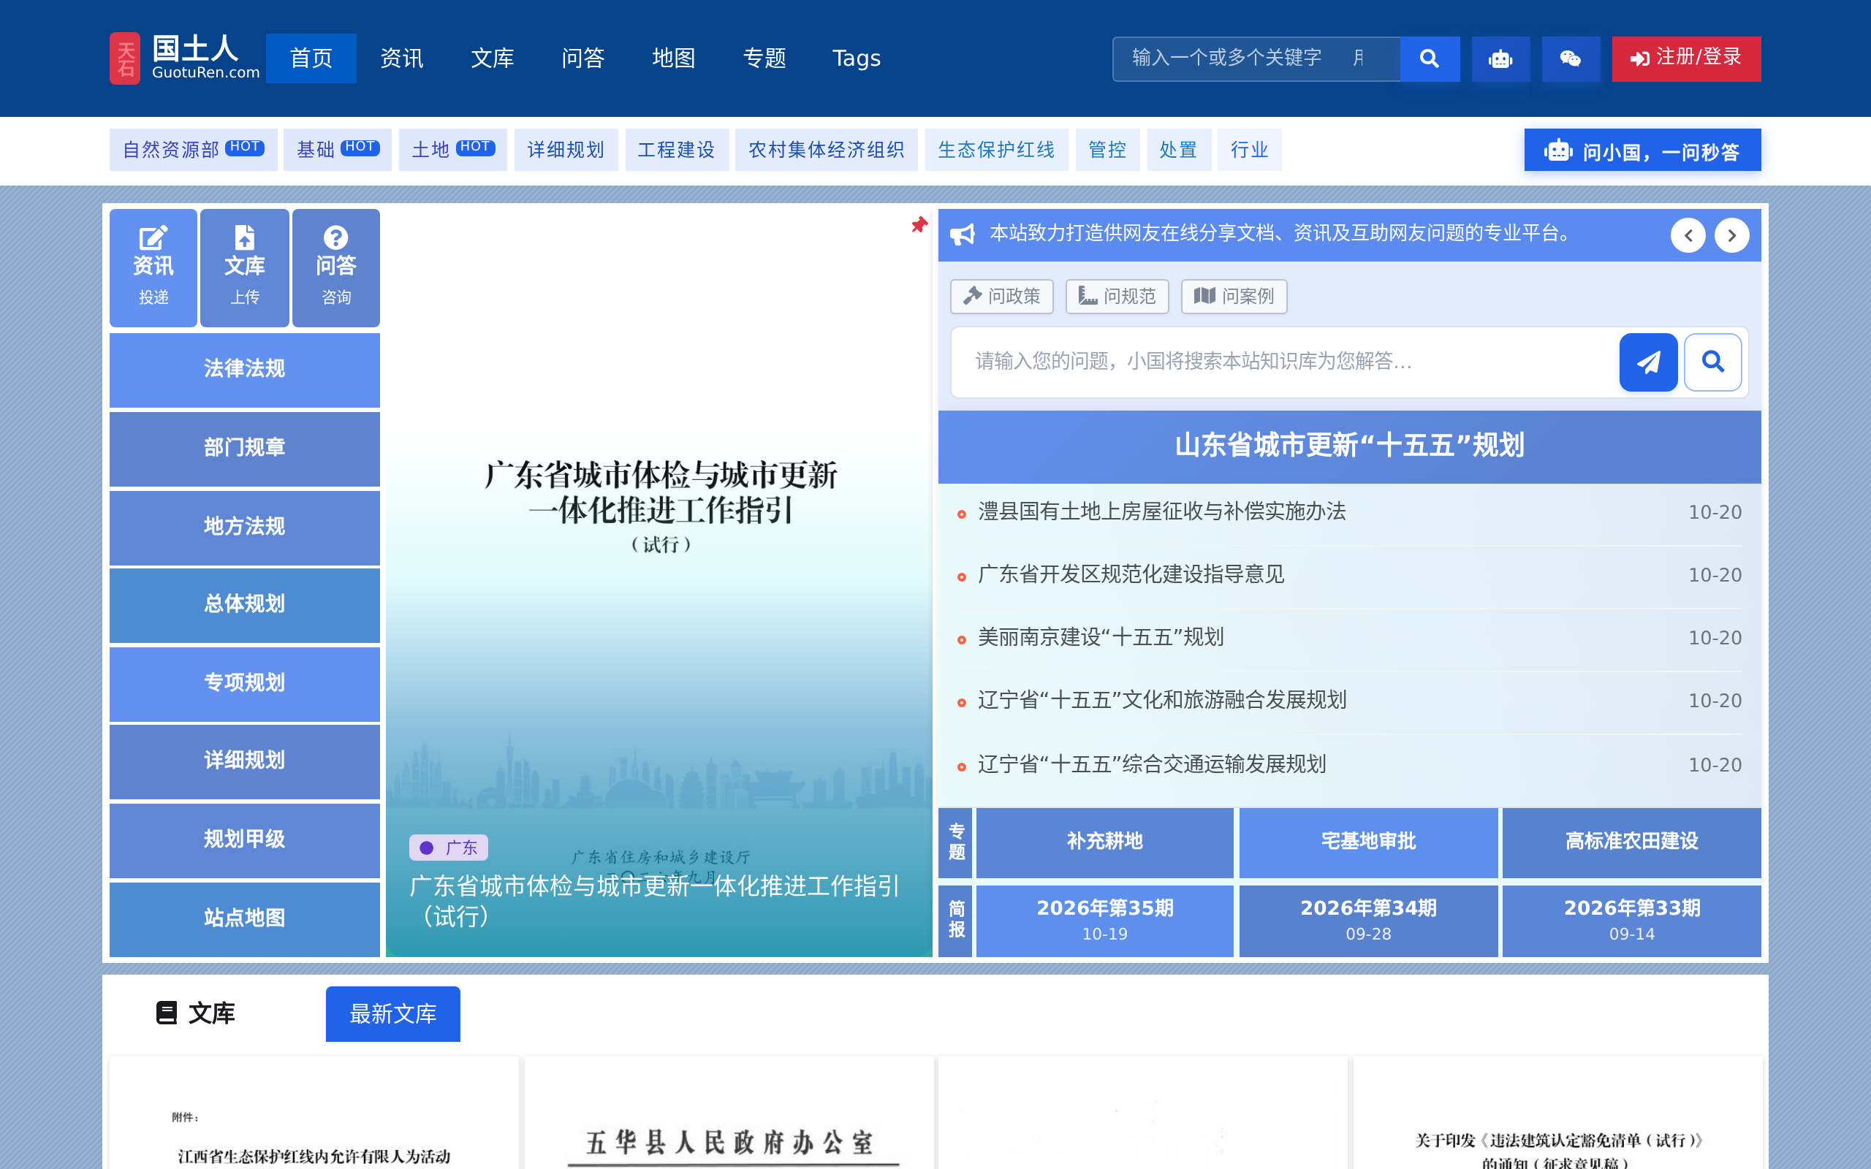
Task: Show next announcement with right chevron
Action: pos(1732,235)
